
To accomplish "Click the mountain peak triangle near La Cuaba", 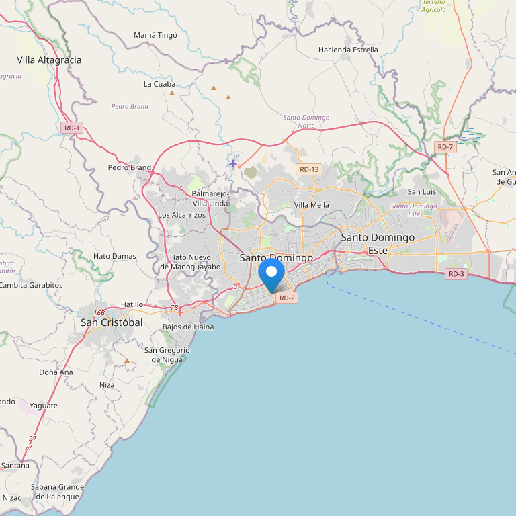I will point(172,93).
